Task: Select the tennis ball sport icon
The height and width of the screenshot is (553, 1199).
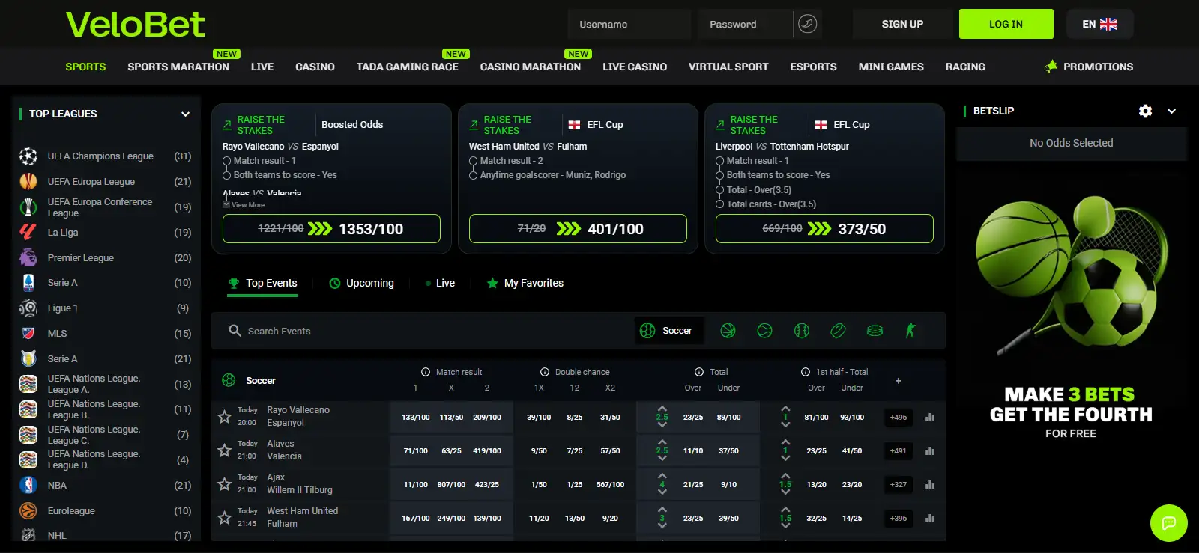Action: click(x=764, y=330)
